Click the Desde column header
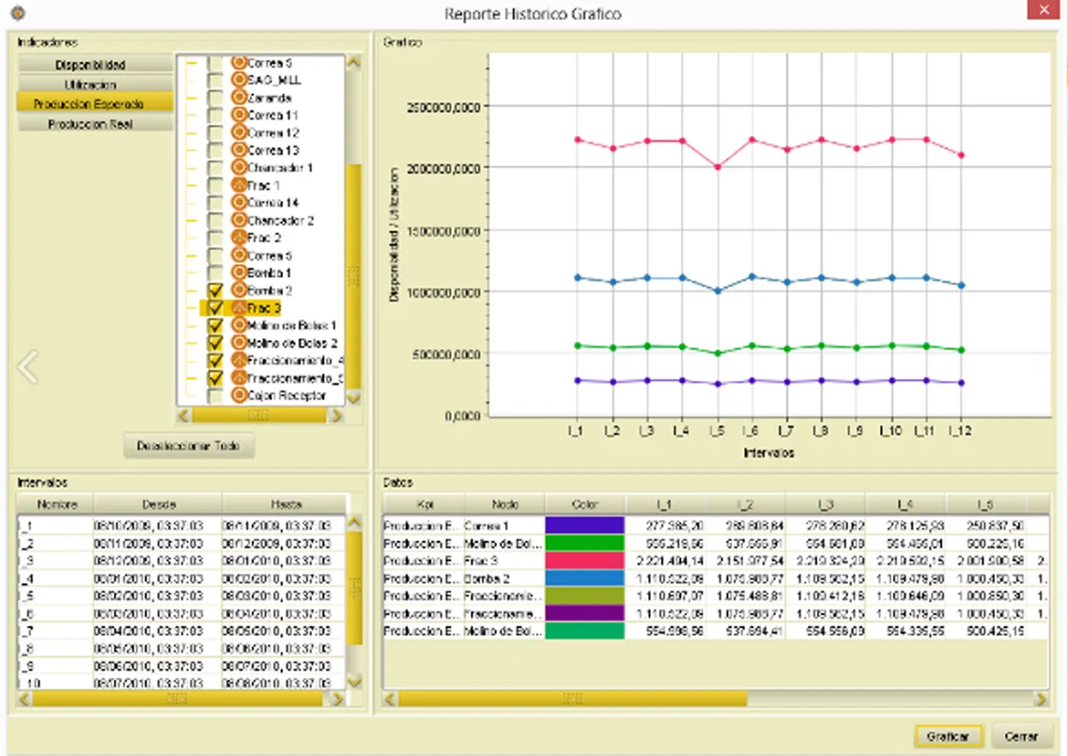This screenshot has width=1068, height=756. 158,504
